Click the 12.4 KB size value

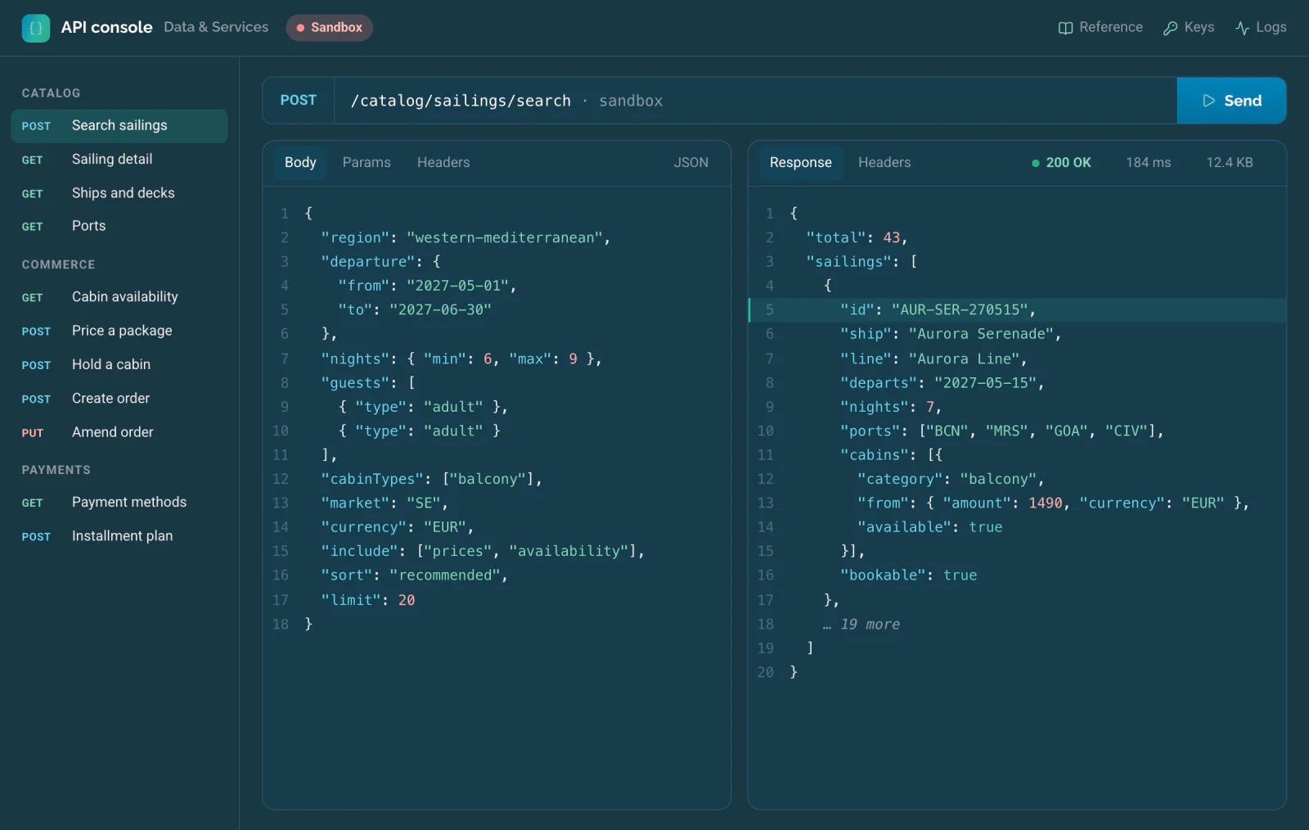click(x=1230, y=162)
